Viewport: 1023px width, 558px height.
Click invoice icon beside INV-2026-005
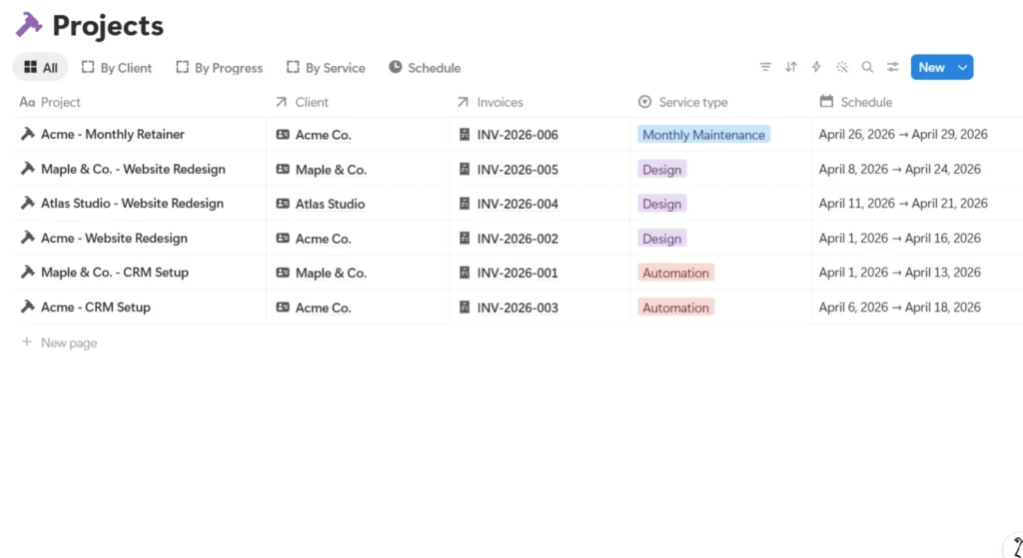pyautogui.click(x=465, y=170)
